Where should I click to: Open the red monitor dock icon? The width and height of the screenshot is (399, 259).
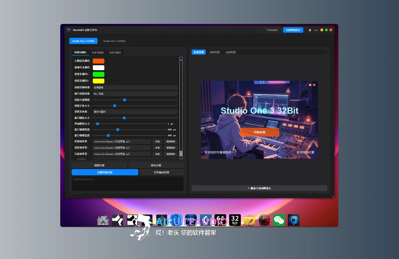265,220
